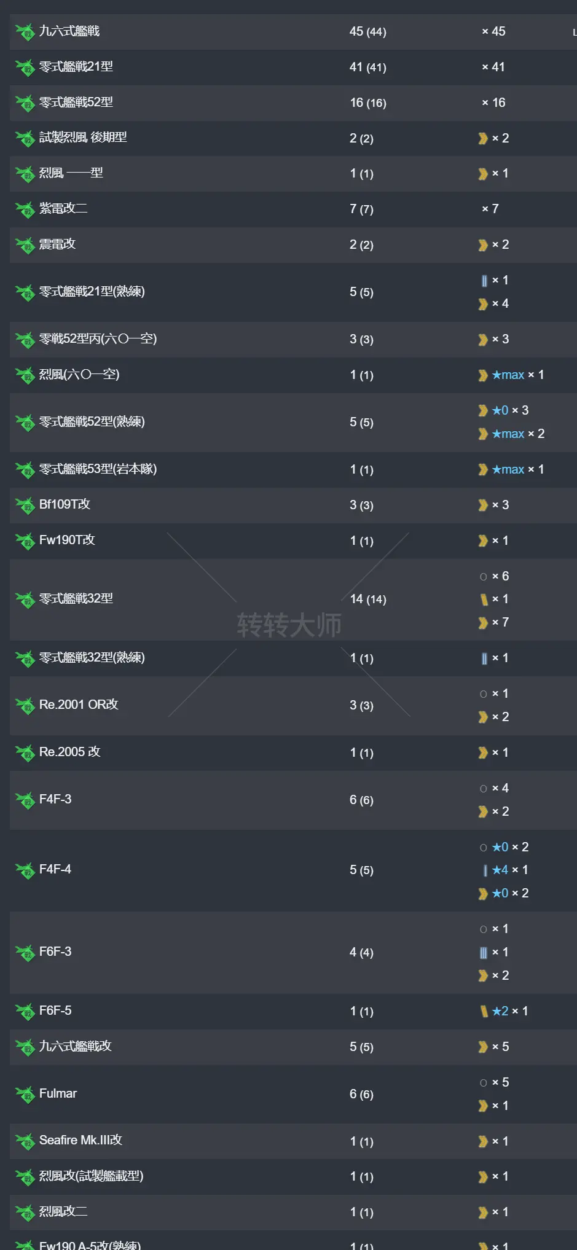The width and height of the screenshot is (577, 1250).
Task: Click the chevron upgrade badge on 九六式艦戦改
Action: [x=484, y=1047]
